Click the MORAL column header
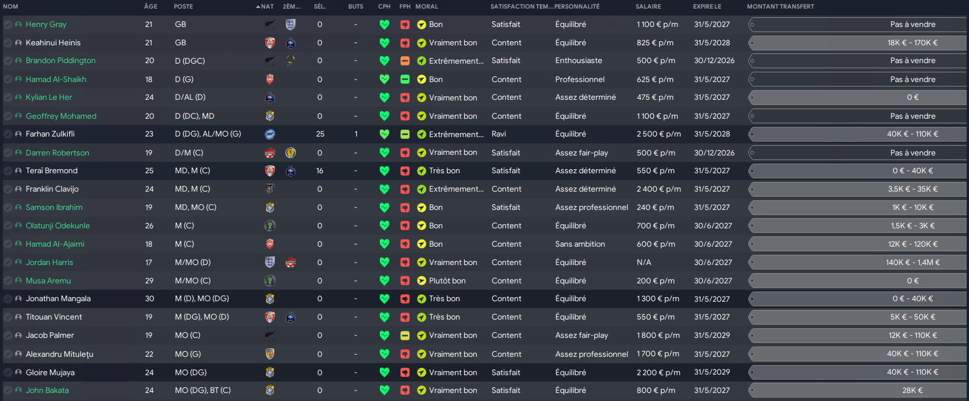 (x=427, y=7)
